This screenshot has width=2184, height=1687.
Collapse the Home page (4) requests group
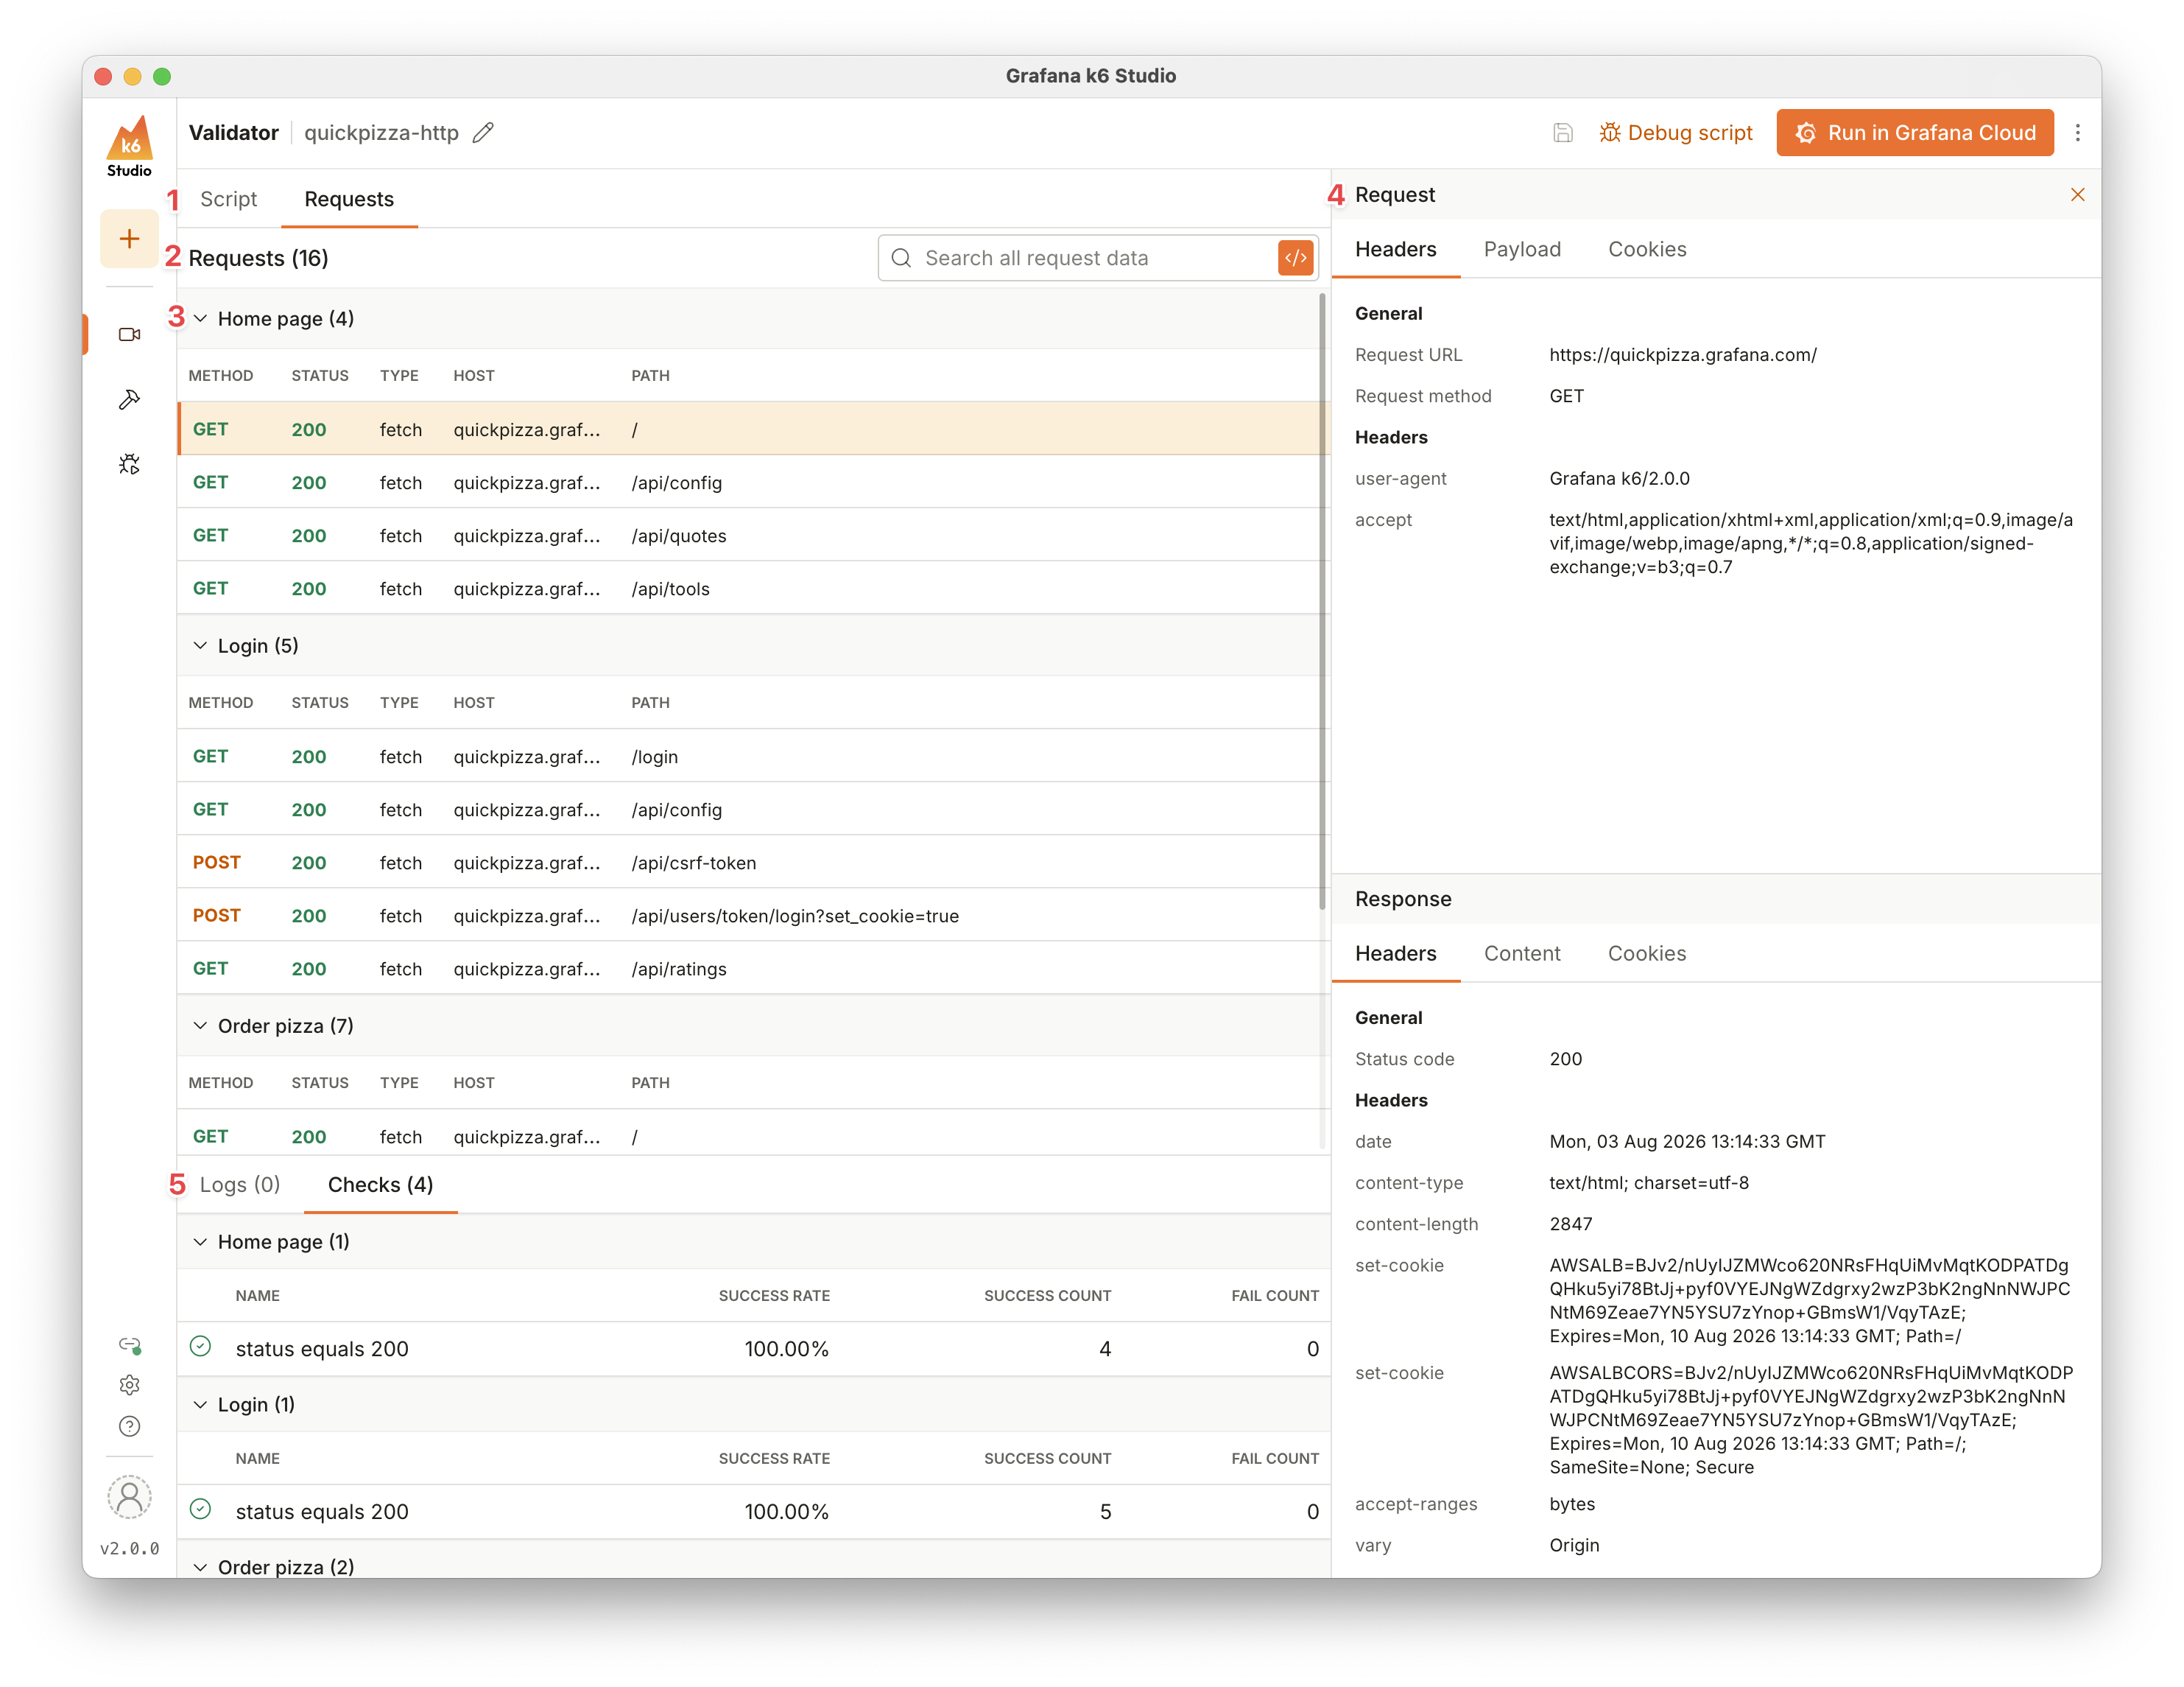point(200,319)
